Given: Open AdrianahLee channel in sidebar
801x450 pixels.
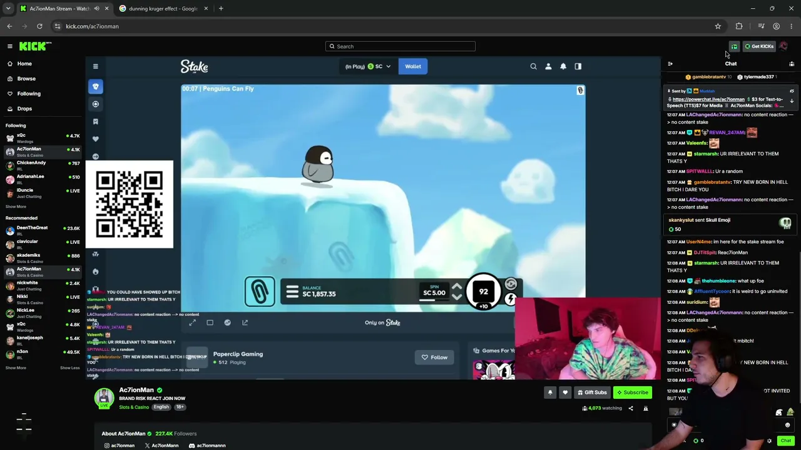Looking at the screenshot, I should point(43,179).
